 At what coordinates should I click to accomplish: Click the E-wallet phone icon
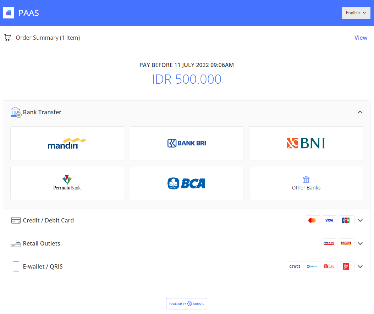point(16,266)
